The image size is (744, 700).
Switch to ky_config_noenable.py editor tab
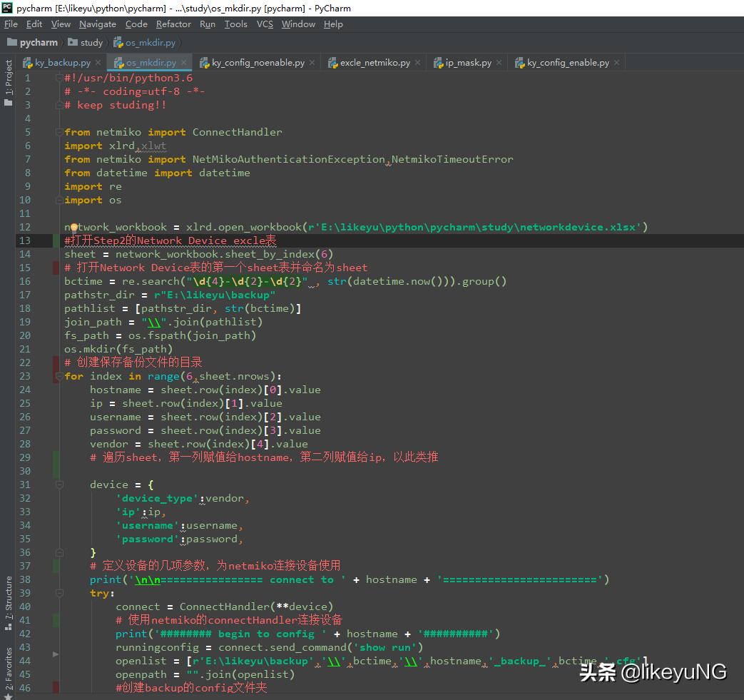[258, 63]
